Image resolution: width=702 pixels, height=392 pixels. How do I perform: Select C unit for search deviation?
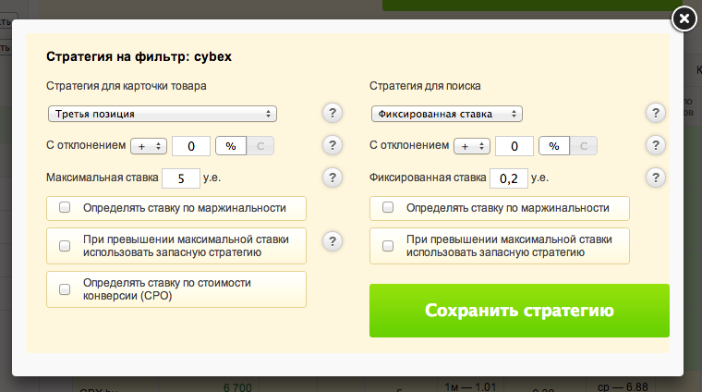coord(584,146)
